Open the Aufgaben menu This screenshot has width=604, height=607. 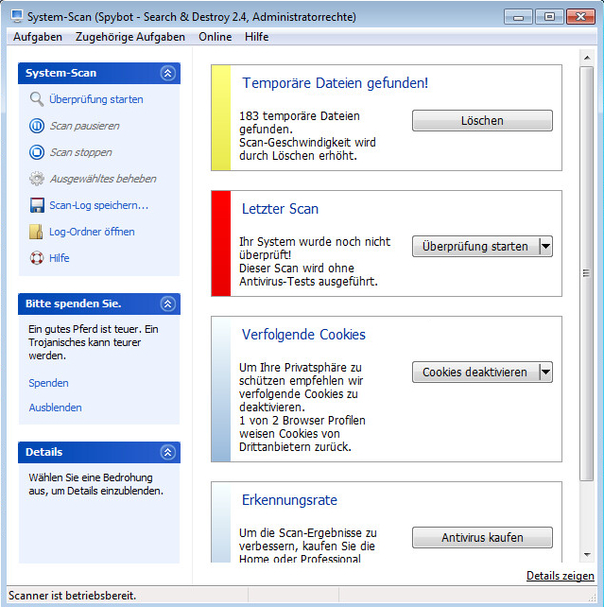pyautogui.click(x=38, y=37)
